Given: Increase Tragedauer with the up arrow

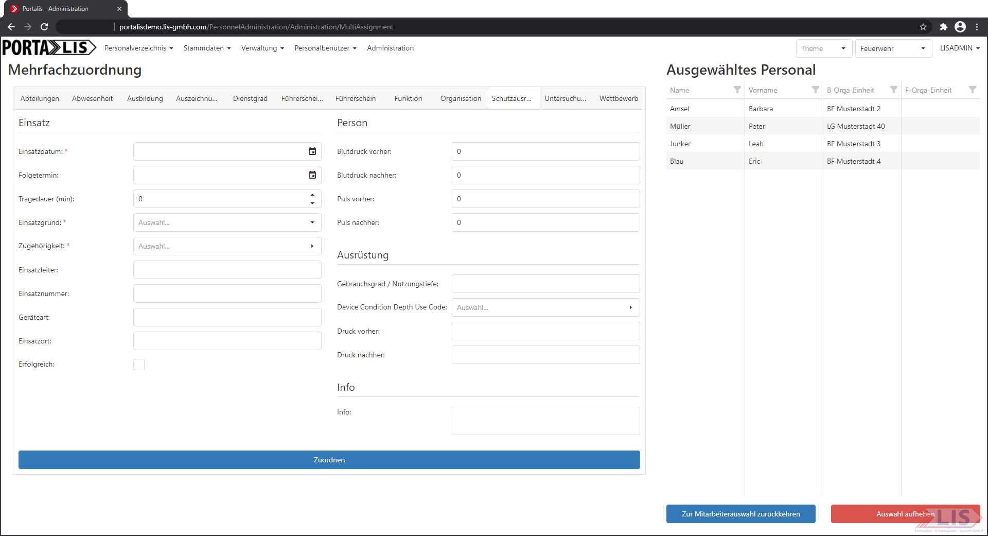Looking at the screenshot, I should (312, 195).
